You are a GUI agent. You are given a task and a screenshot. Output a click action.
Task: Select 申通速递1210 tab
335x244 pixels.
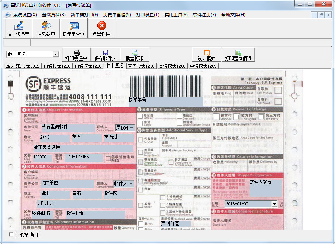pyautogui.click(x=88, y=66)
